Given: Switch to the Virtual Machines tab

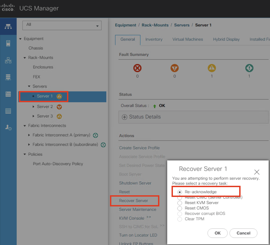Looking at the screenshot, I should pyautogui.click(x=187, y=39).
